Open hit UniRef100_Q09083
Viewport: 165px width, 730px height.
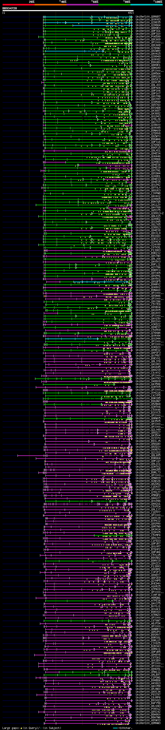tap(148, 20)
